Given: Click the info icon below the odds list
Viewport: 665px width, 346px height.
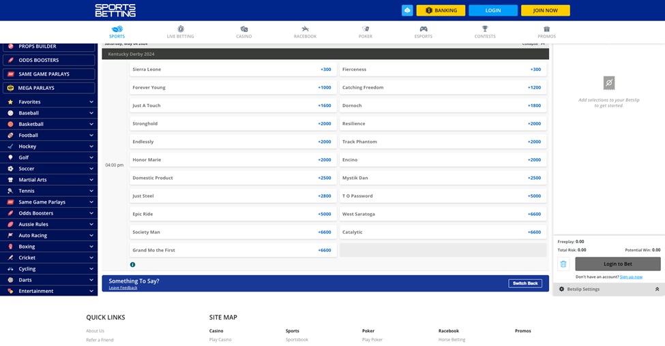Looking at the screenshot, I should pyautogui.click(x=133, y=264).
